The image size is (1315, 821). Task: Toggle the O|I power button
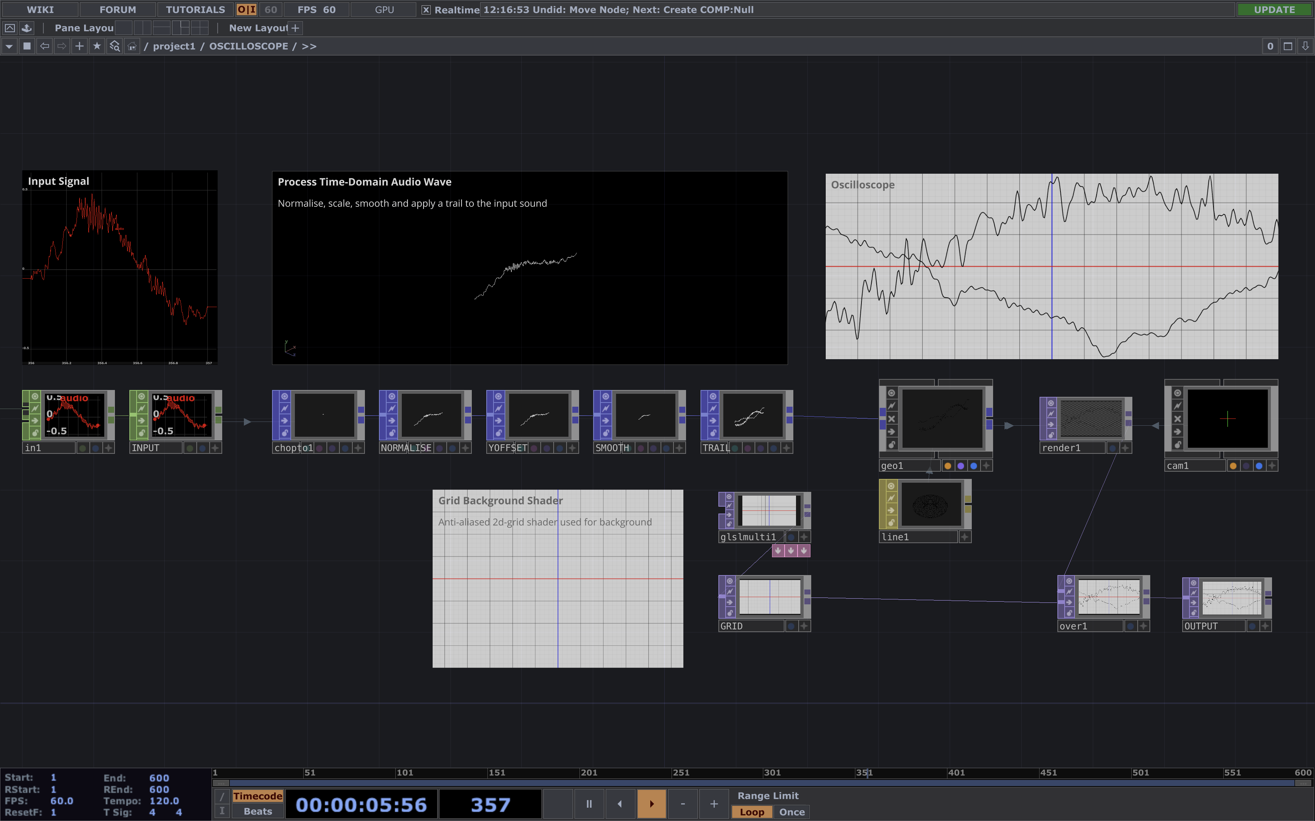pyautogui.click(x=246, y=9)
